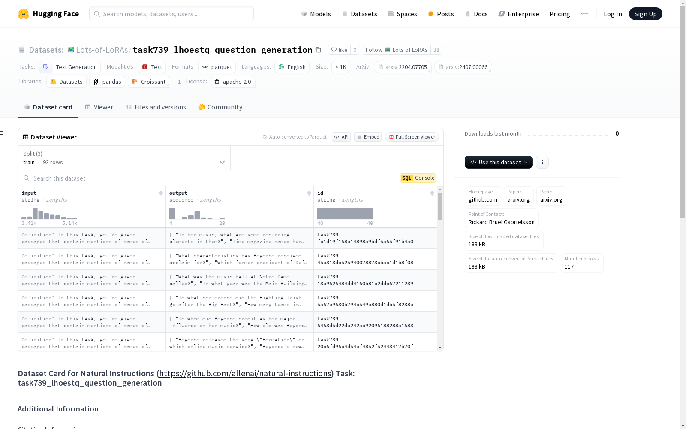
Task: Go to Spaces in the navigation
Action: pos(403,14)
